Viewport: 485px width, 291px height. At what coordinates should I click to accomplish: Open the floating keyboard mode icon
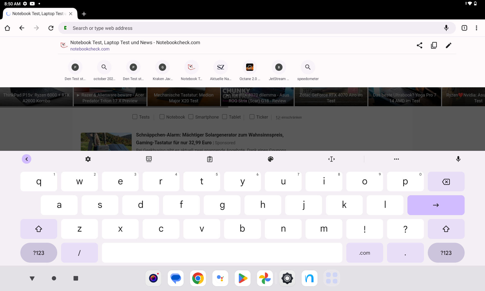[149, 159]
